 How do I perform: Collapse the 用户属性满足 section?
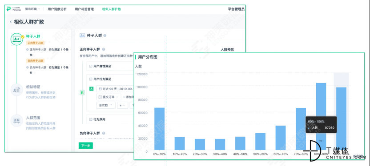pyautogui.click(x=91, y=66)
